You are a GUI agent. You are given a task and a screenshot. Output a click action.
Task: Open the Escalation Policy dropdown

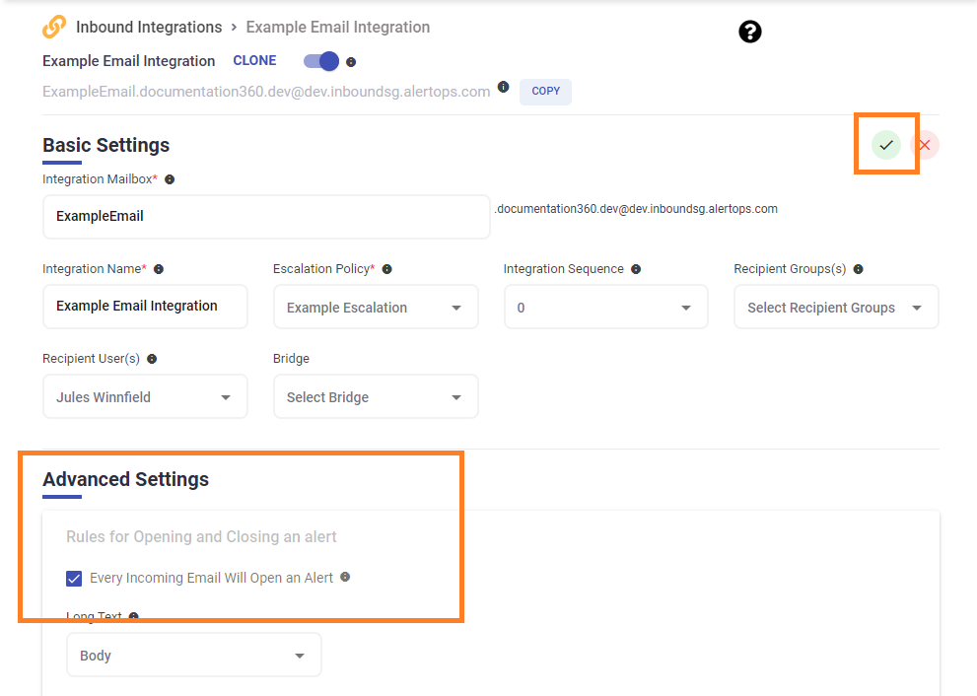coord(376,308)
